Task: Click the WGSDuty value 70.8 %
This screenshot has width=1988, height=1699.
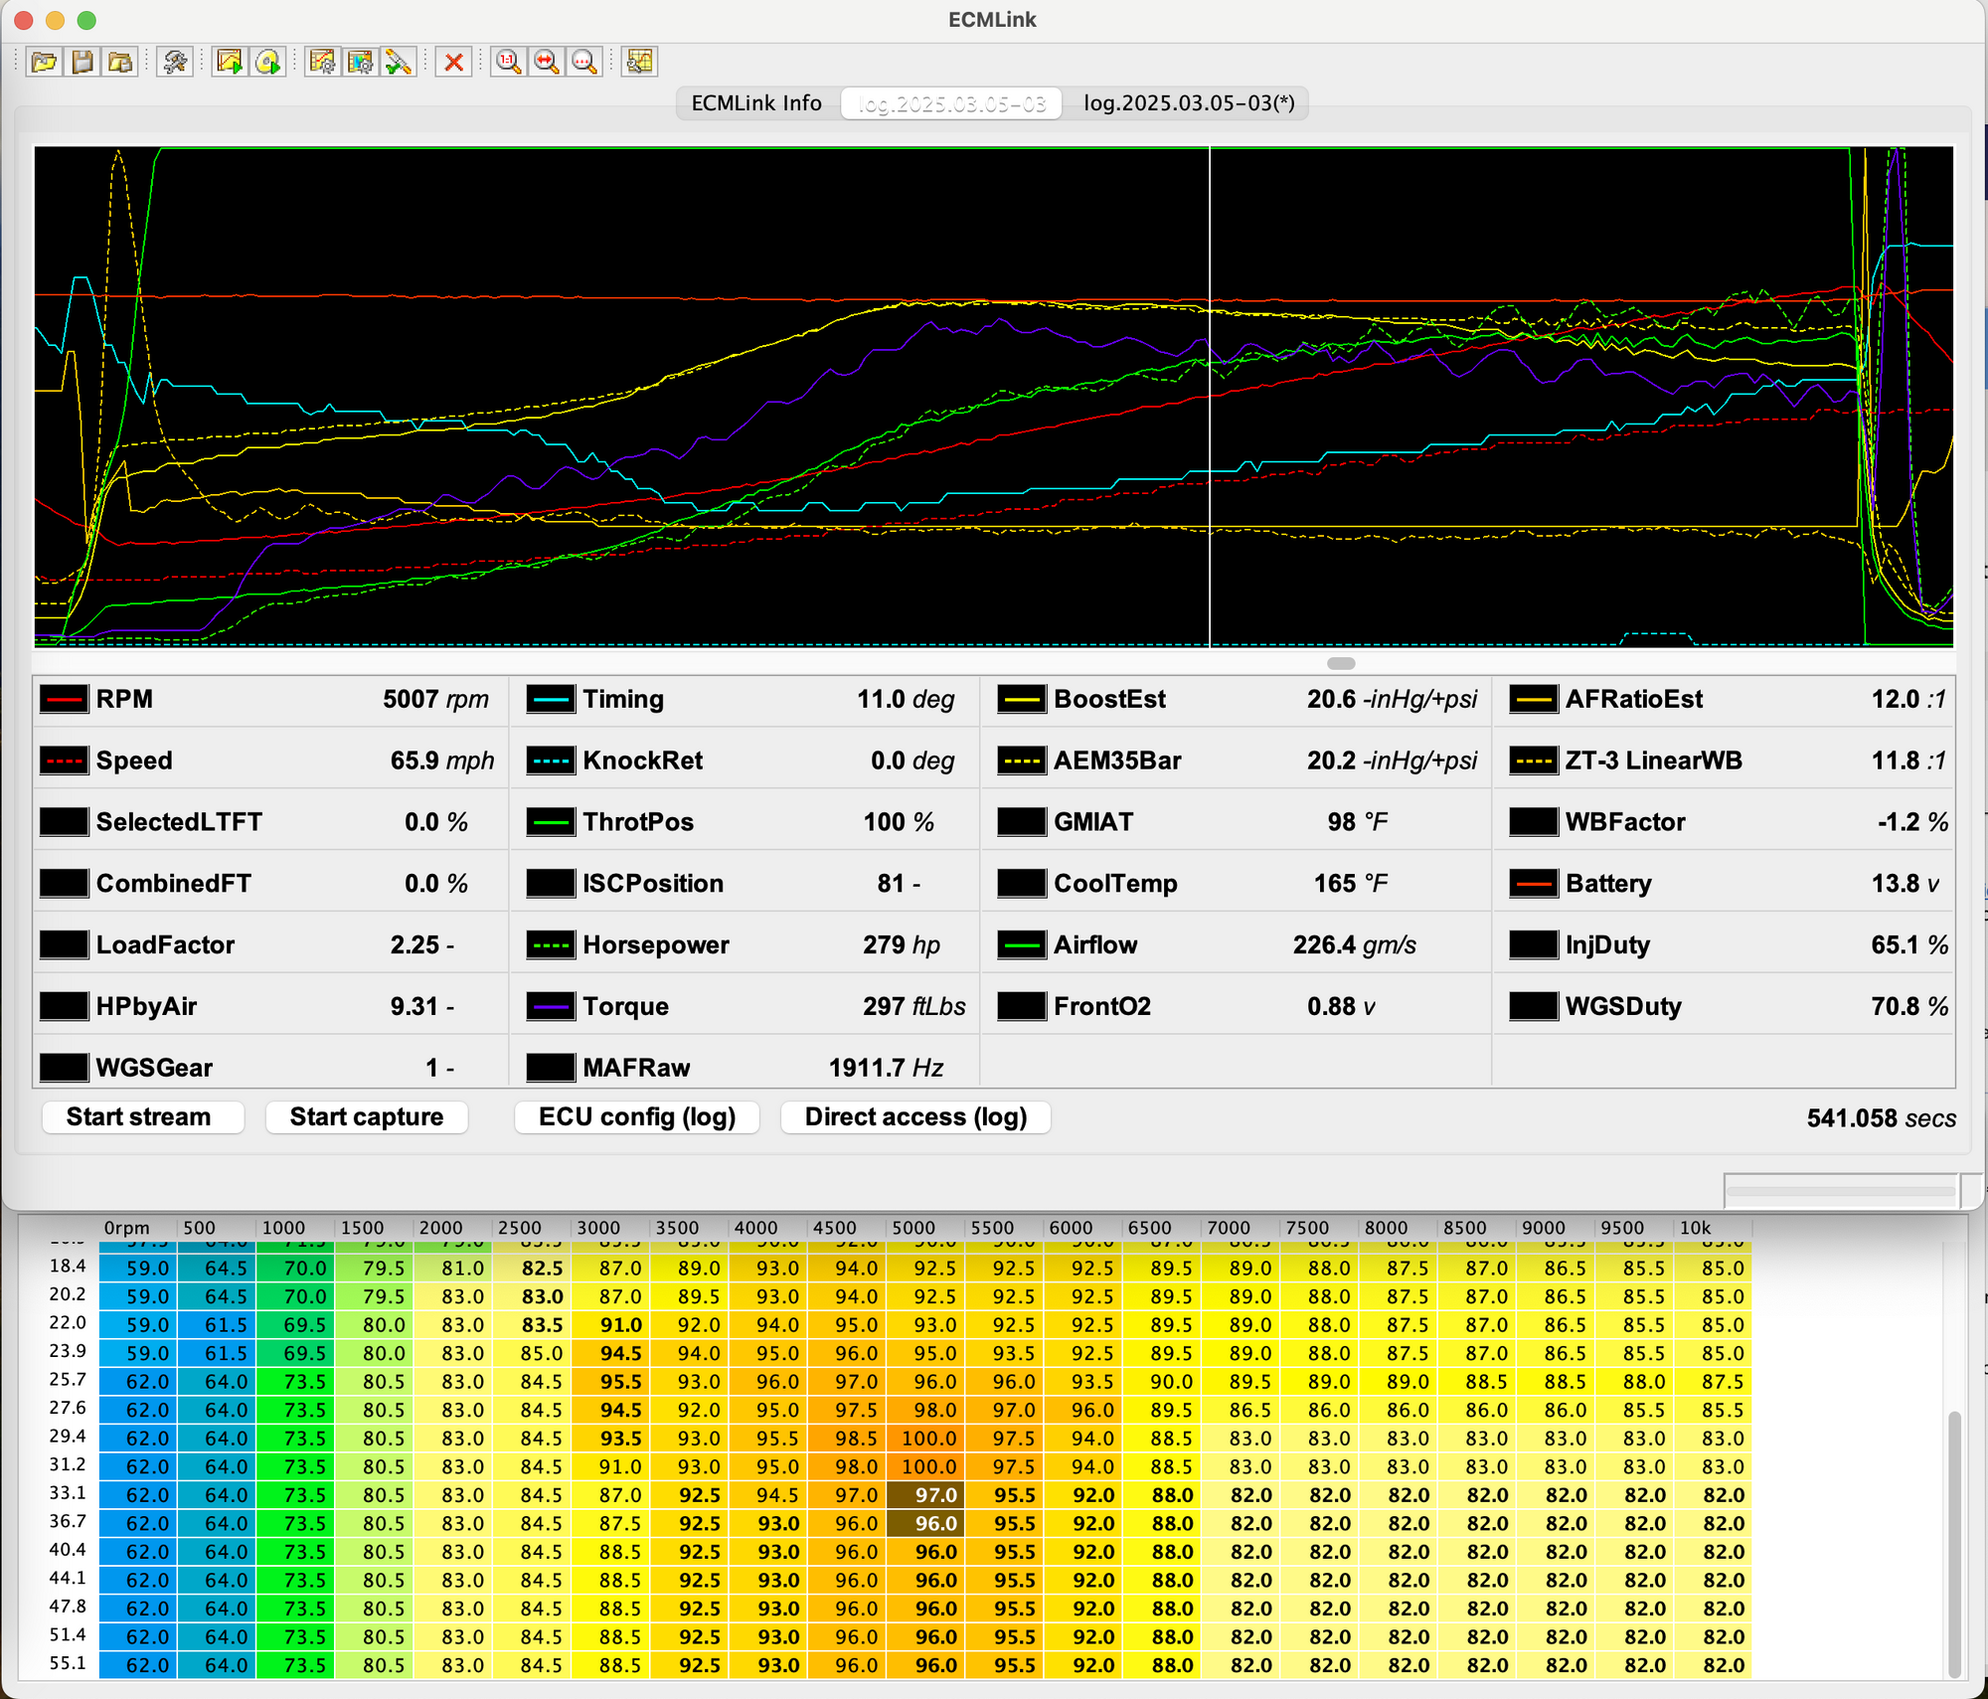Action: coord(1909,1007)
